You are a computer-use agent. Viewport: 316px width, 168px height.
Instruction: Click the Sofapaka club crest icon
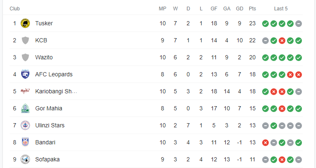(x=25, y=159)
